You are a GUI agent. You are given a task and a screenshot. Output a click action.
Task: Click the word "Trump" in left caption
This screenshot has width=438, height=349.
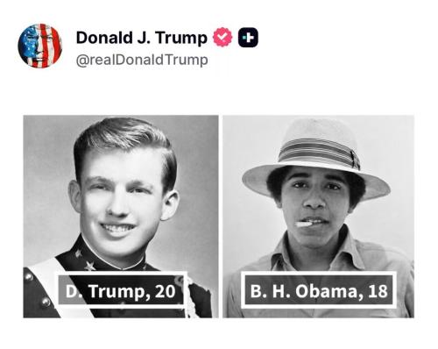(119, 292)
